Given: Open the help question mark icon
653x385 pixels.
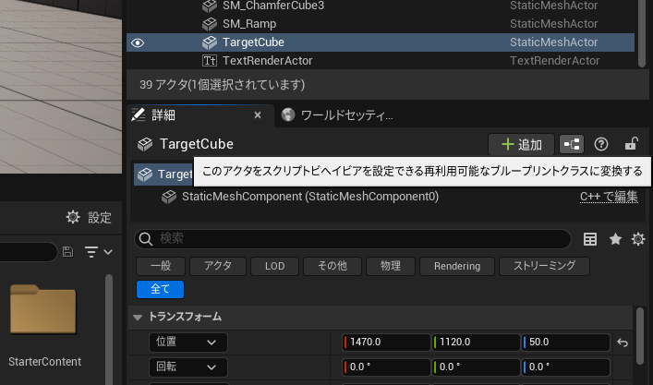Looking at the screenshot, I should click(x=601, y=144).
